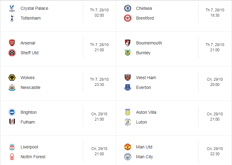232x165 pixels.
Task: Click the Newcastle club crest
Action: (12, 87)
